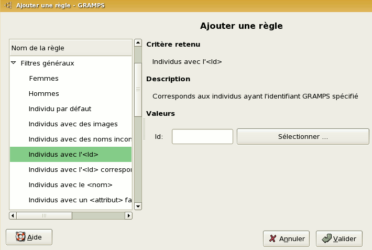Click the horizontal scrollbar left arrow
The image size is (372, 250).
[x=13, y=215]
